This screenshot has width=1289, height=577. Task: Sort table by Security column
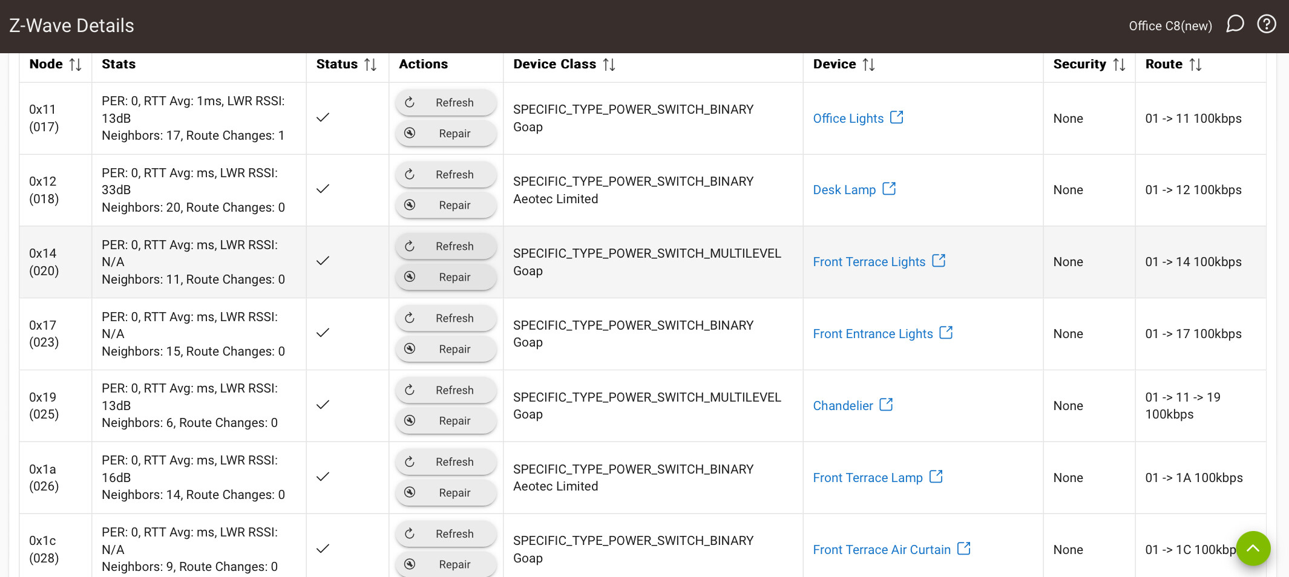tap(1119, 64)
